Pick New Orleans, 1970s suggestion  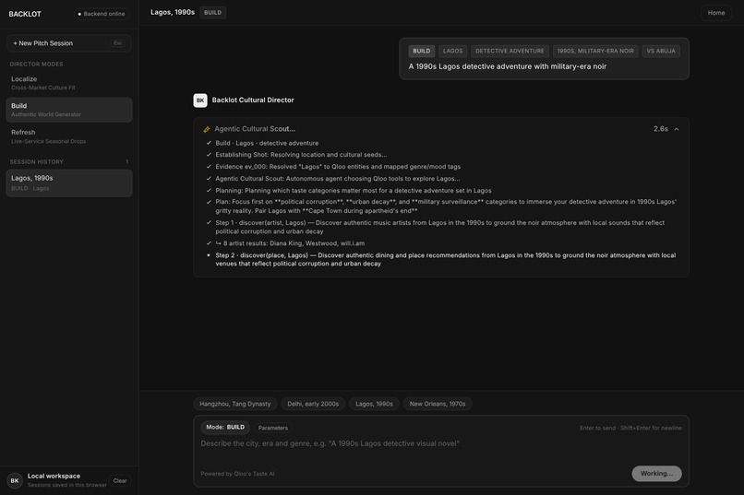tap(438, 404)
